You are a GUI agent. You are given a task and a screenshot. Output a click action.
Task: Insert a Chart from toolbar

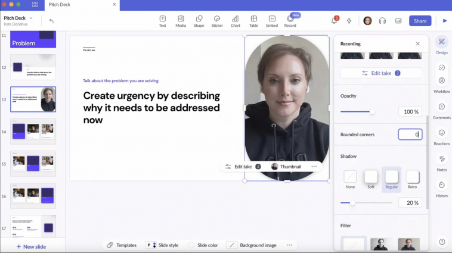click(235, 21)
